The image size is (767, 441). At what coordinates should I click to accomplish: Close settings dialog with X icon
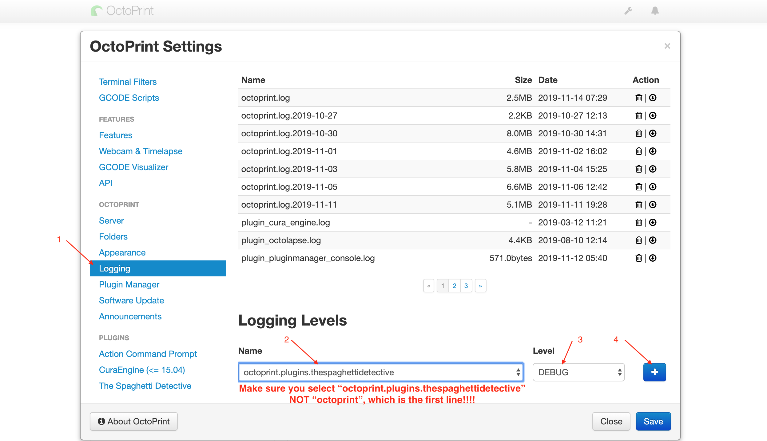667,46
